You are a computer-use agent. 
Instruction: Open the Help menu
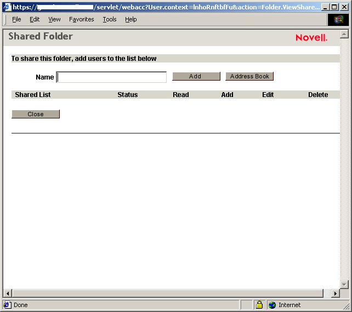131,20
